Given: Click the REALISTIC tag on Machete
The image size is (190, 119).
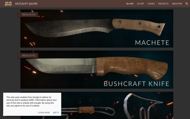Looking at the screenshot, I should (x=28, y=15).
